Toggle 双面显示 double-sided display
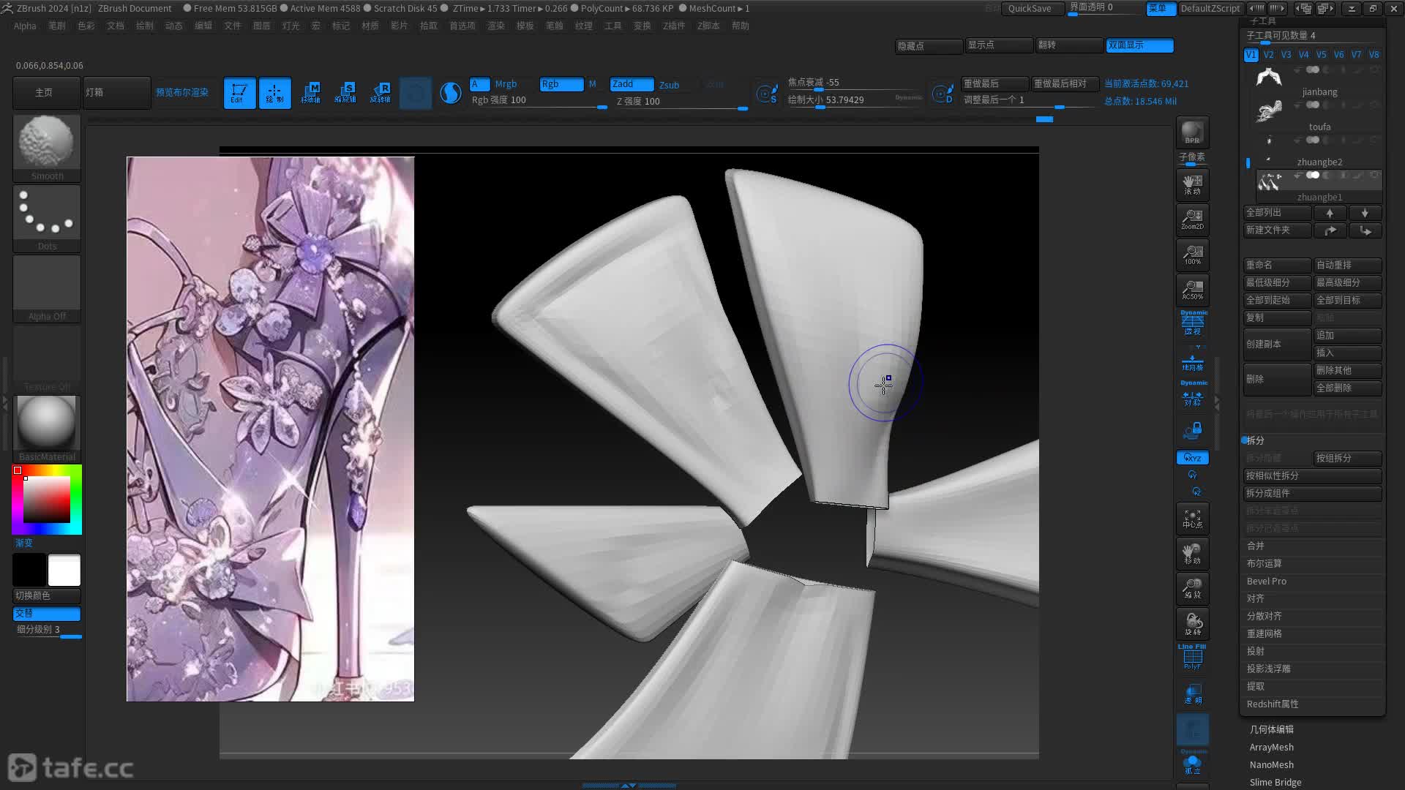Viewport: 1405px width, 790px height. (x=1139, y=45)
